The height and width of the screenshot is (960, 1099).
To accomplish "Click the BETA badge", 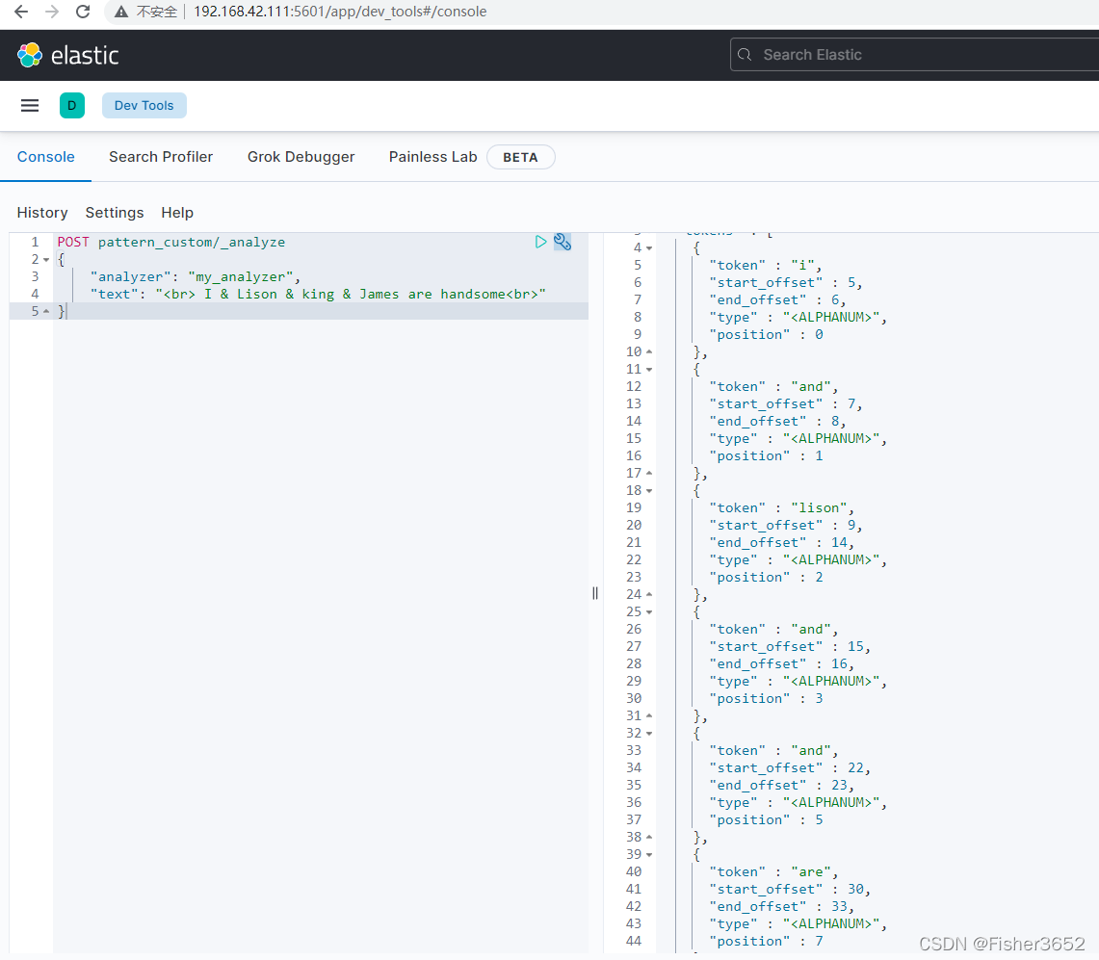I will click(520, 157).
